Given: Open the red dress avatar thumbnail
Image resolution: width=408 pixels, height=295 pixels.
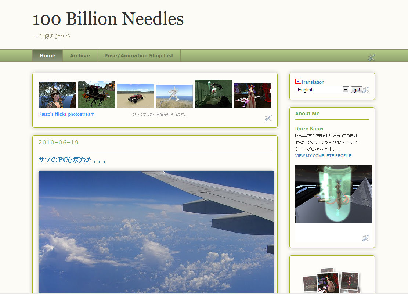Looking at the screenshot, I should click(252, 96).
